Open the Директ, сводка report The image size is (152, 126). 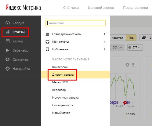pyautogui.click(x=63, y=75)
